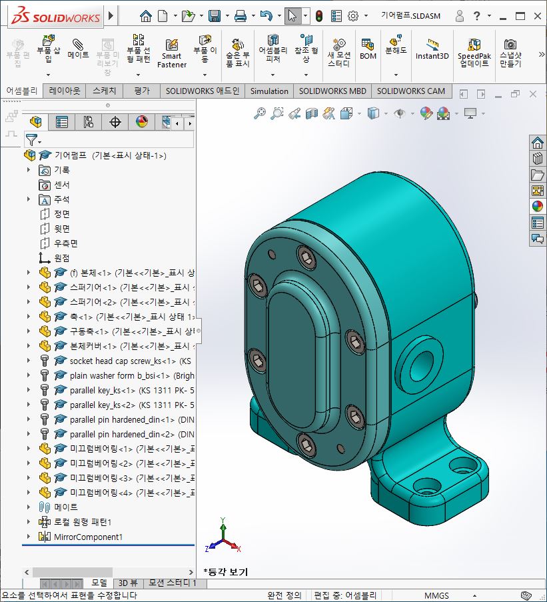Switch to the 레이아웃 tab
547x602 pixels.
(x=65, y=91)
